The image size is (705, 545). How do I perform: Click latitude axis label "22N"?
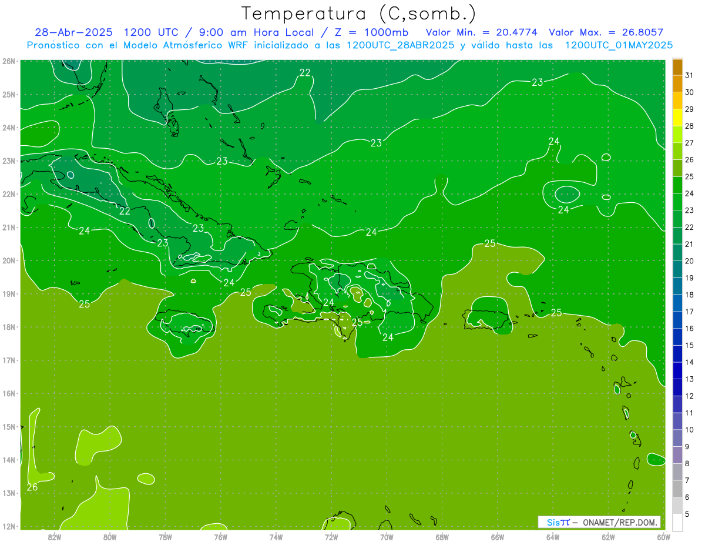coord(8,194)
